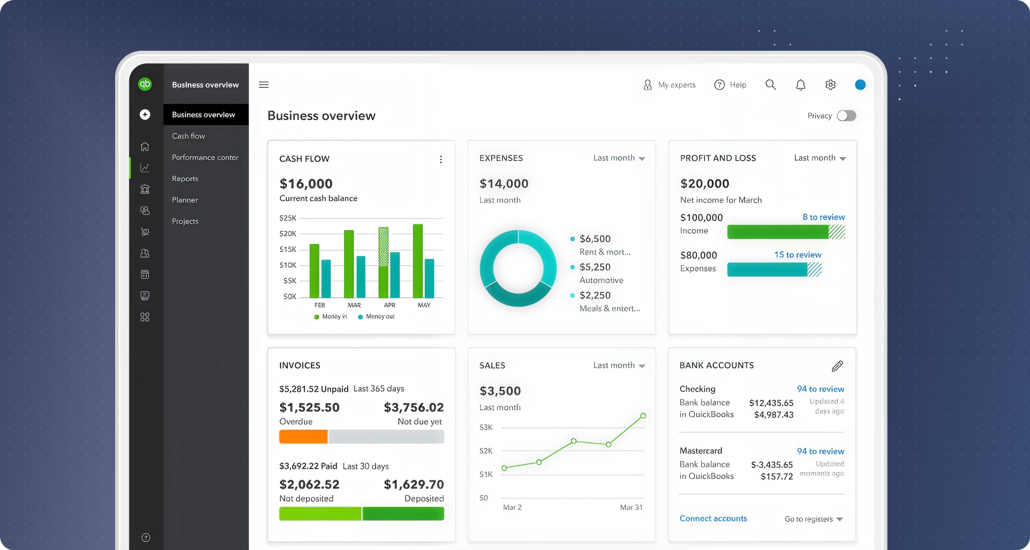Click the QuickBooks logo icon
Image resolution: width=1030 pixels, height=550 pixels.
[145, 84]
